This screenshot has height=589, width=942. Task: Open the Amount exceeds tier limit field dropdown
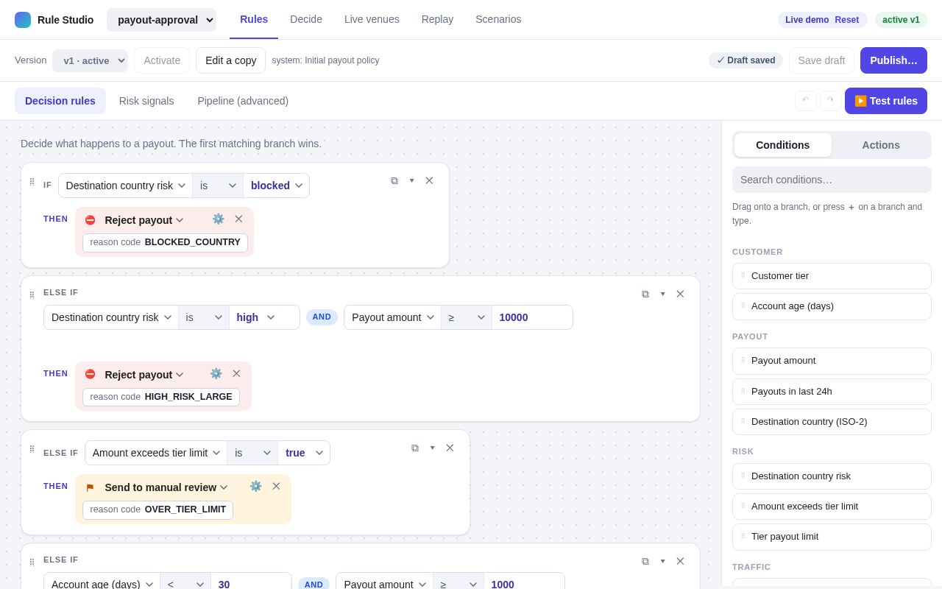click(156, 453)
